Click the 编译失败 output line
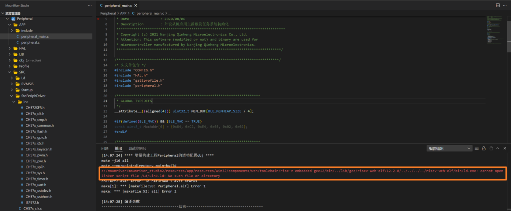The image size is (511, 211). pyautogui.click(x=121, y=201)
